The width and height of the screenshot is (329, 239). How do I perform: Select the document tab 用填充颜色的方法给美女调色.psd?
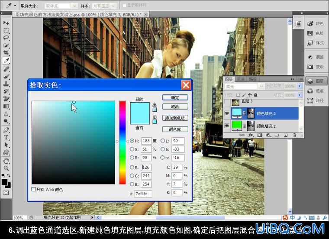pyautogui.click(x=81, y=14)
